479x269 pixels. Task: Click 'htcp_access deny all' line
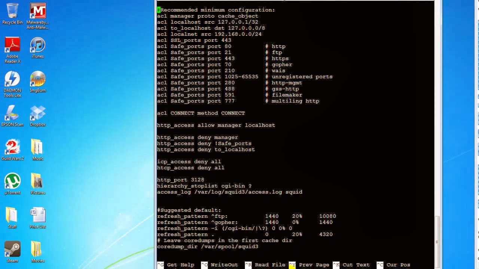191,168
